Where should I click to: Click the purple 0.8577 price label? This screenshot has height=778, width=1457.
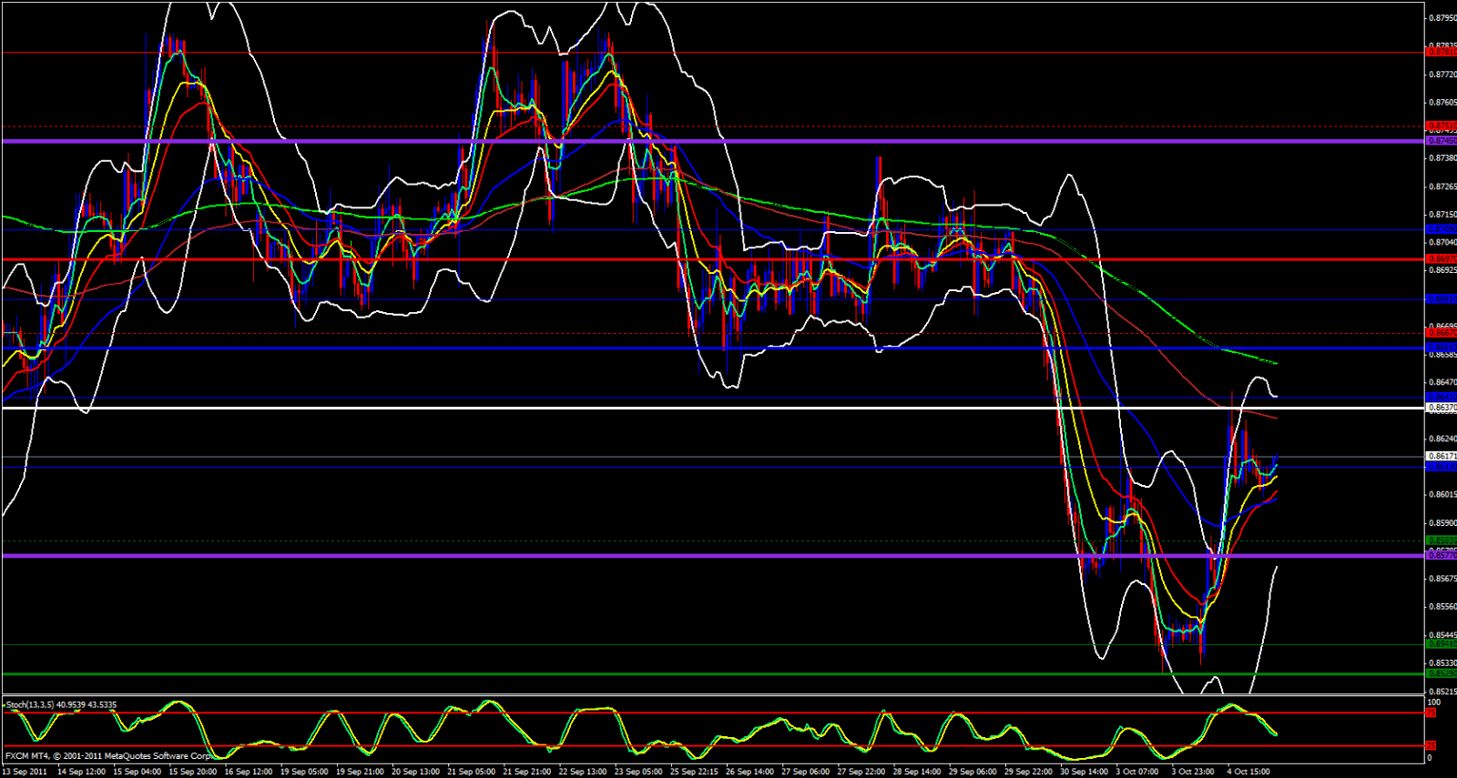(x=1441, y=555)
